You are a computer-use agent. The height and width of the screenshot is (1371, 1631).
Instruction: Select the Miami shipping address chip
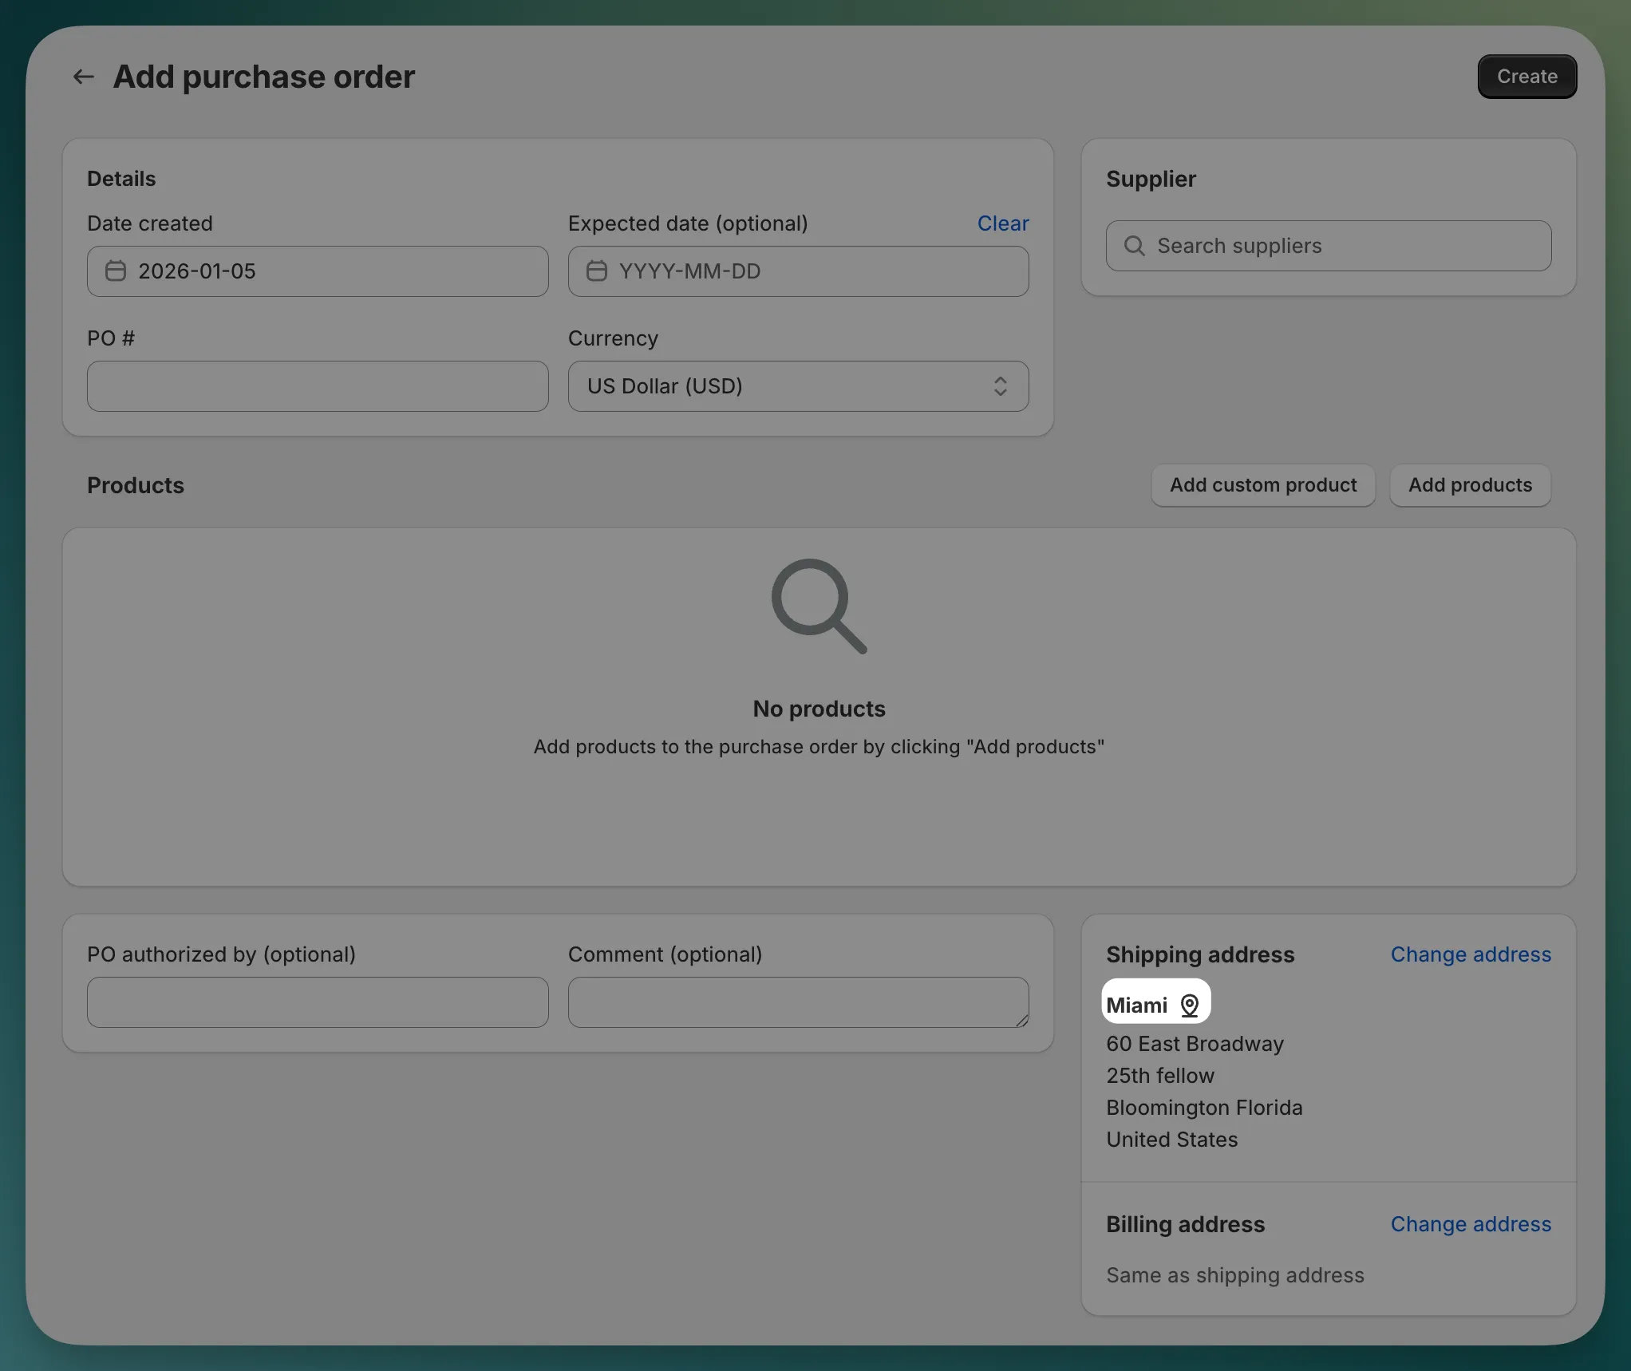[1155, 1003]
